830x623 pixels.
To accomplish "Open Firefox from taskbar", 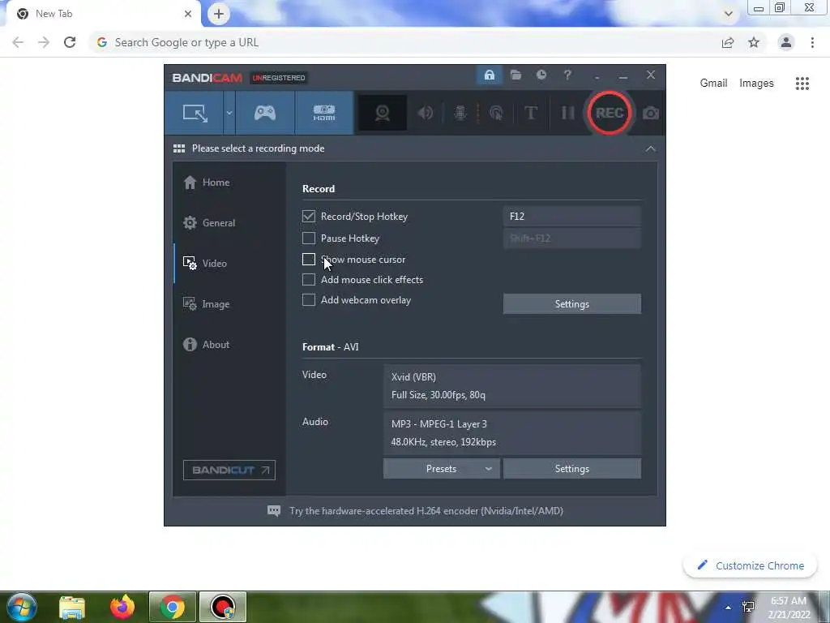I will coord(122,607).
